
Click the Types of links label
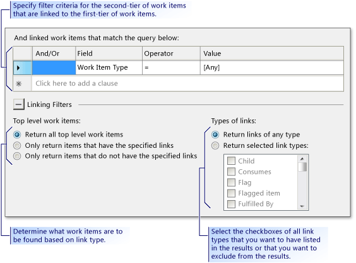pyautogui.click(x=234, y=121)
